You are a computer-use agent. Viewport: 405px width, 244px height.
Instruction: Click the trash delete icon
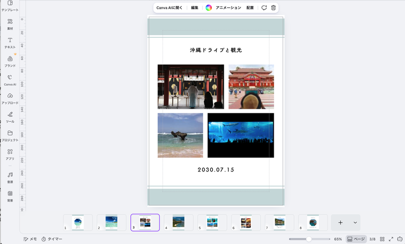tap(273, 8)
